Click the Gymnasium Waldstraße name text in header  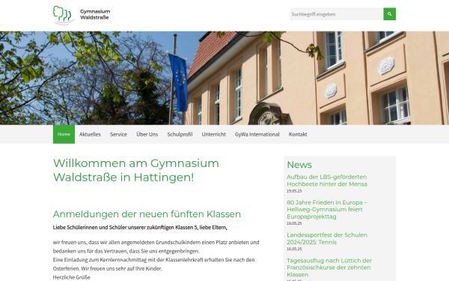pos(95,14)
